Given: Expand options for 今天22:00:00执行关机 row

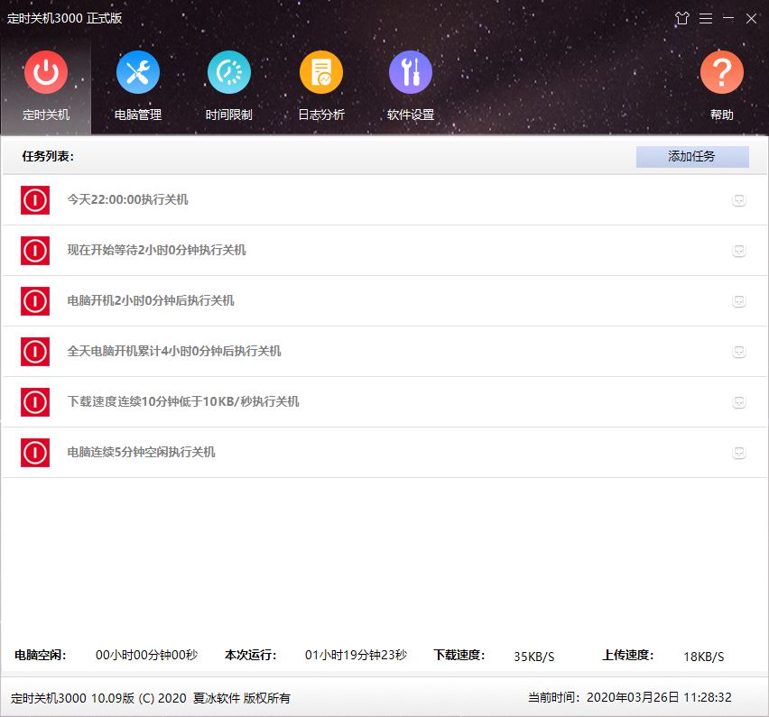Looking at the screenshot, I should click(738, 200).
